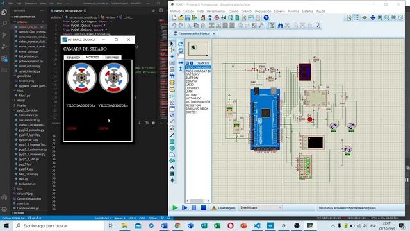This screenshot has width=410, height=231.
Task: Select SIMULINO MEGA in devices list
Action: 197,108
